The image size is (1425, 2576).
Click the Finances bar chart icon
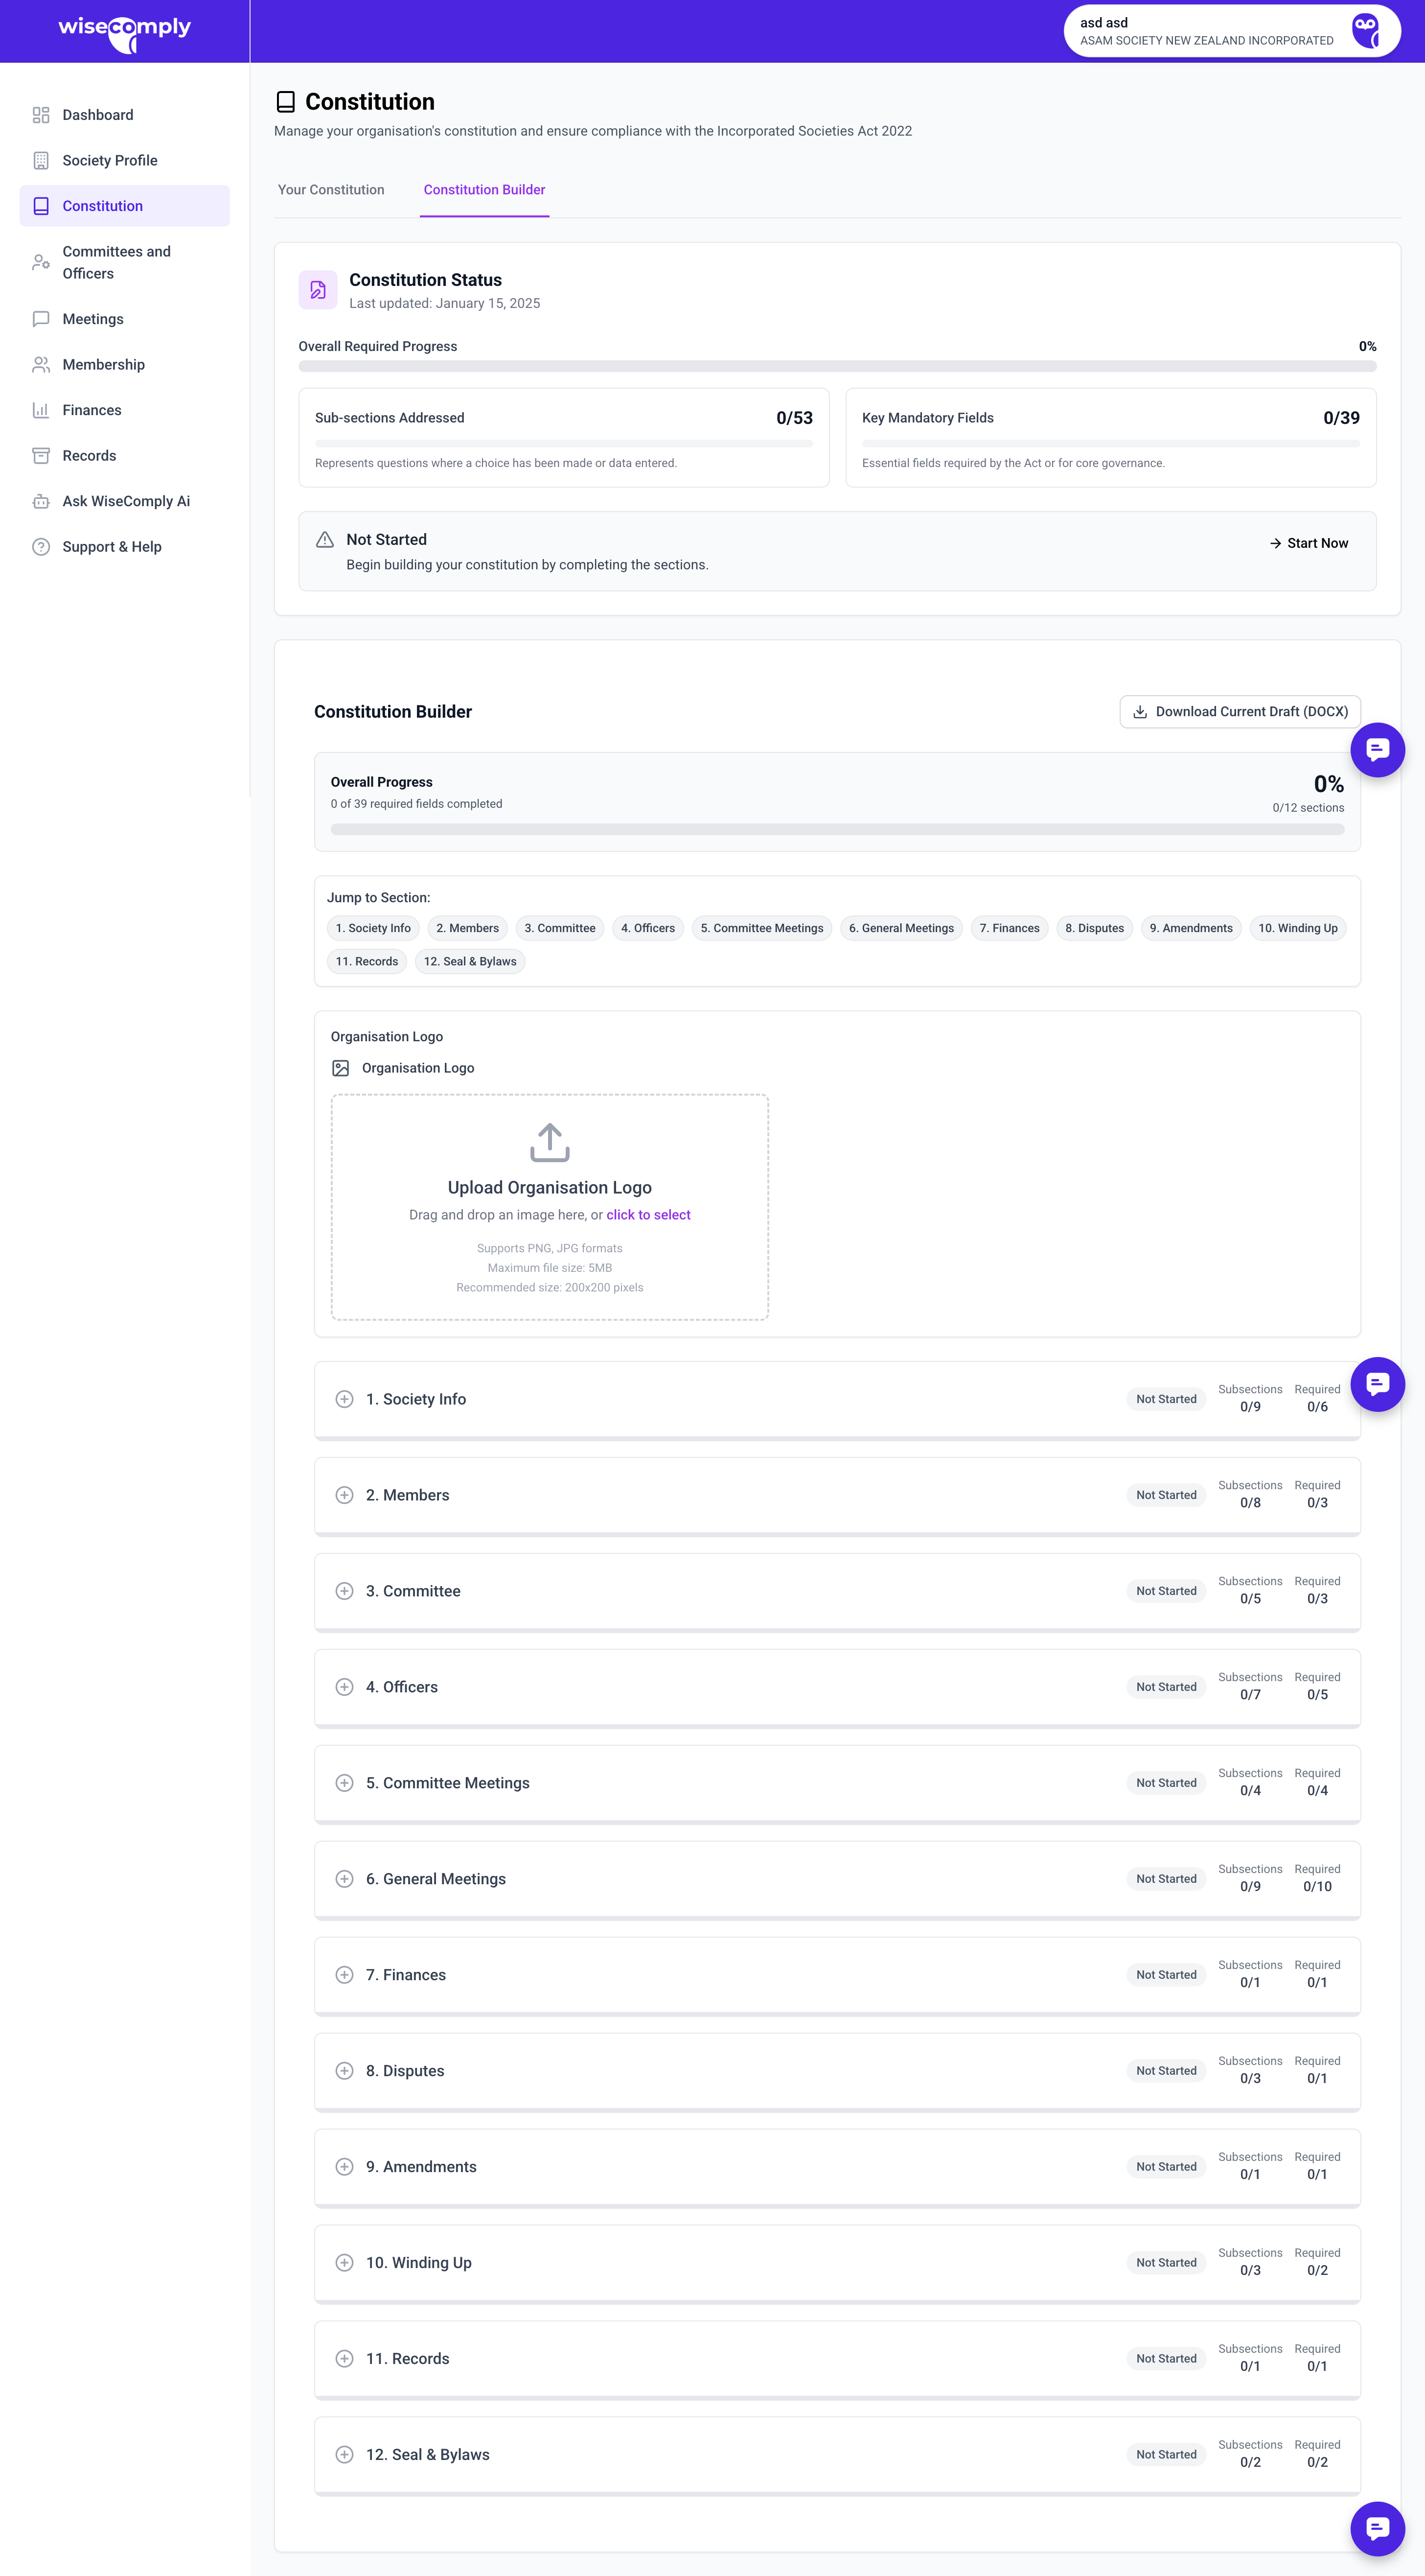tap(41, 411)
